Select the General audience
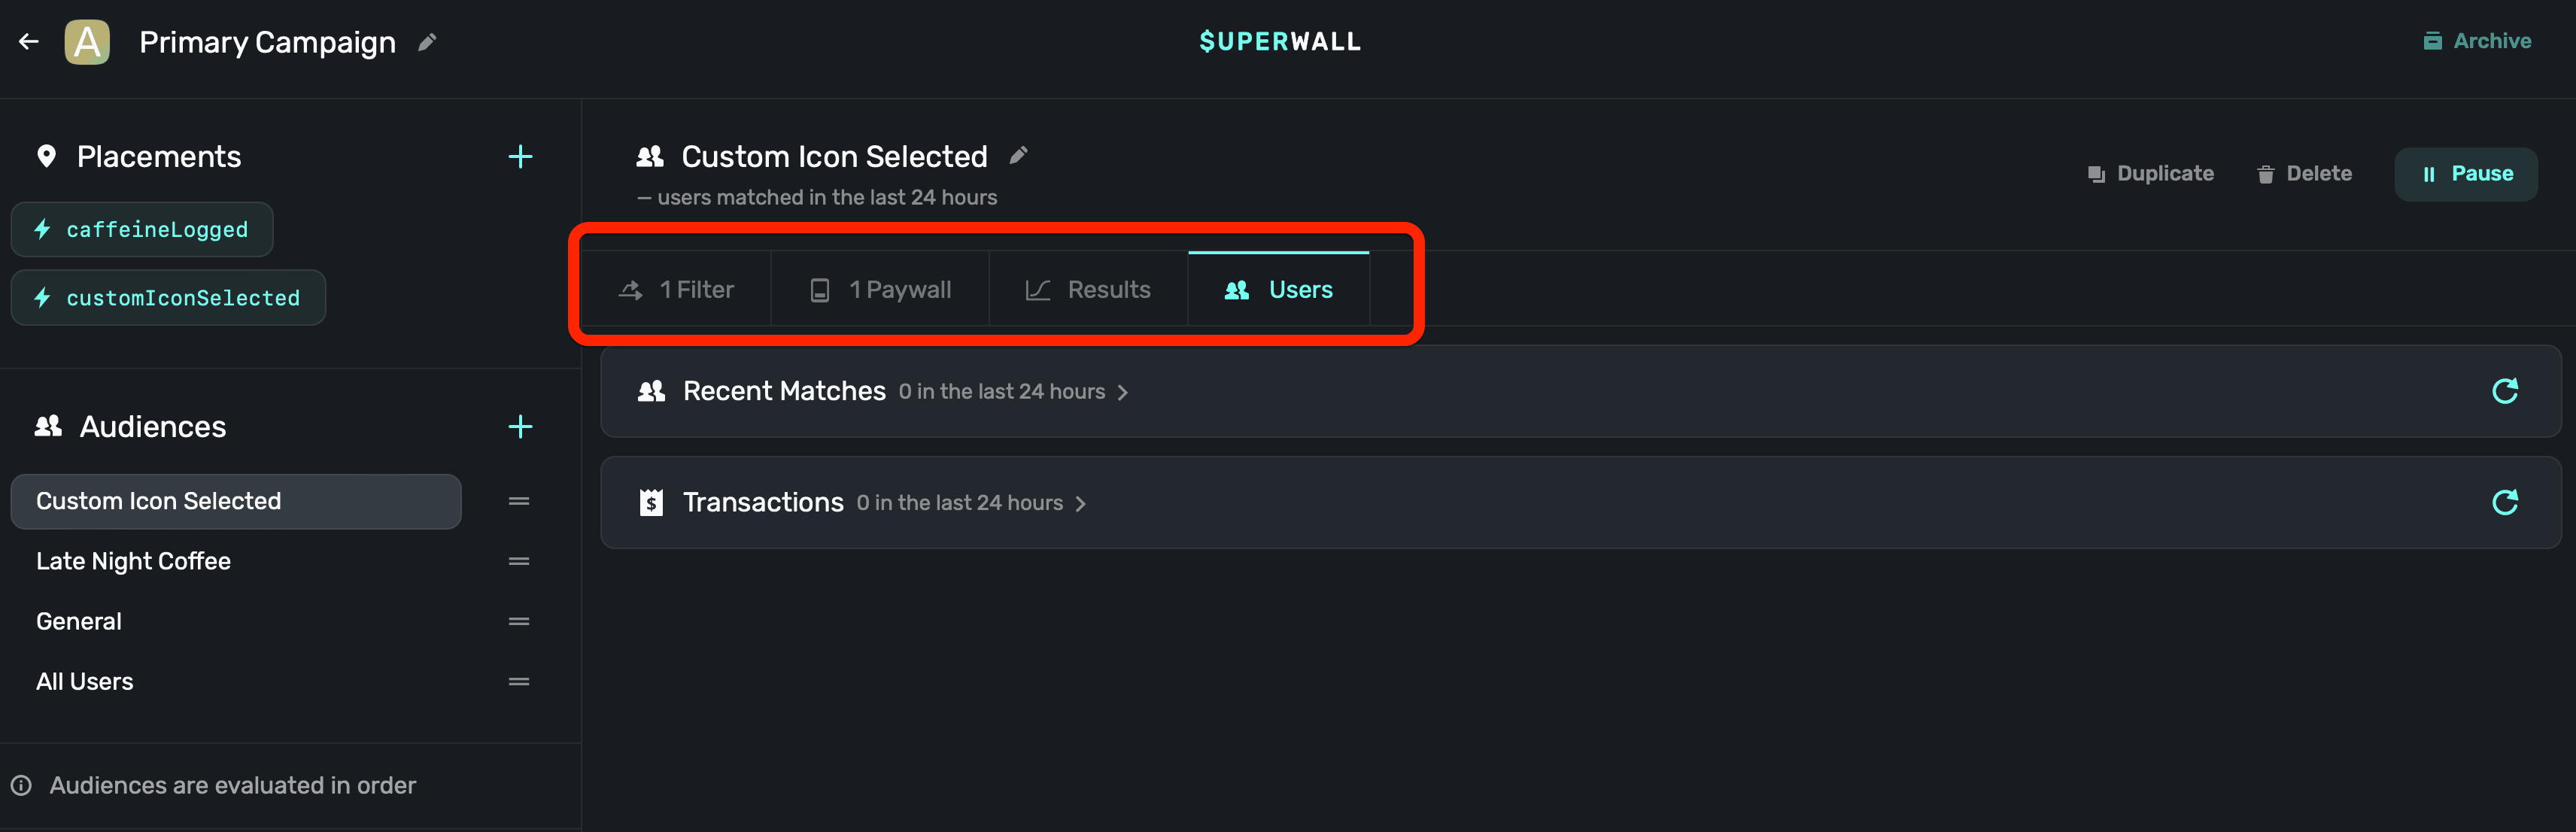Image resolution: width=2576 pixels, height=832 pixels. pyautogui.click(x=79, y=622)
